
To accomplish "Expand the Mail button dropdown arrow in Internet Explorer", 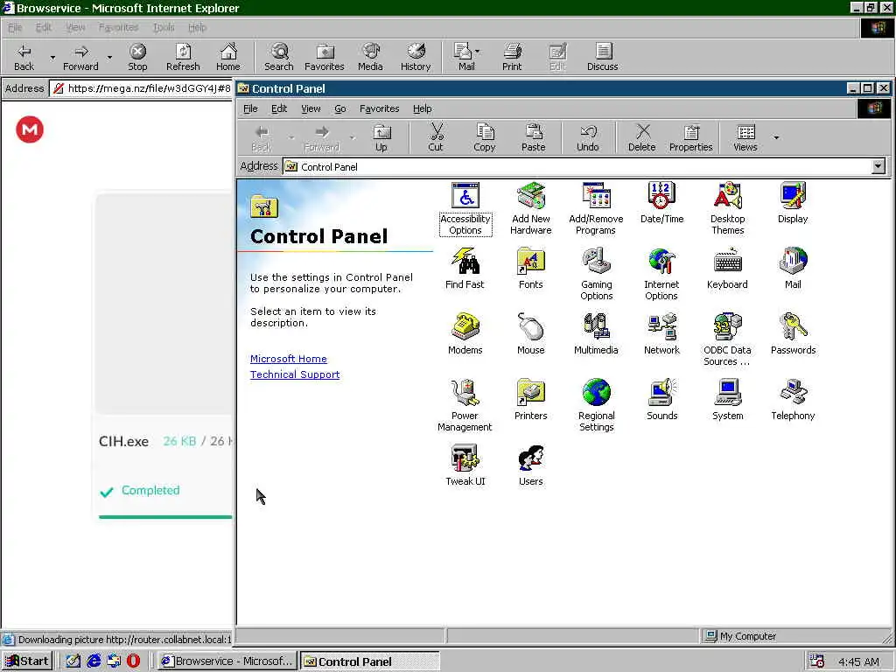I will (x=478, y=52).
